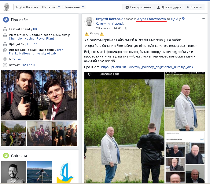Open the 86 workplace link
This screenshot has height=184, width=210.
click(35, 29)
